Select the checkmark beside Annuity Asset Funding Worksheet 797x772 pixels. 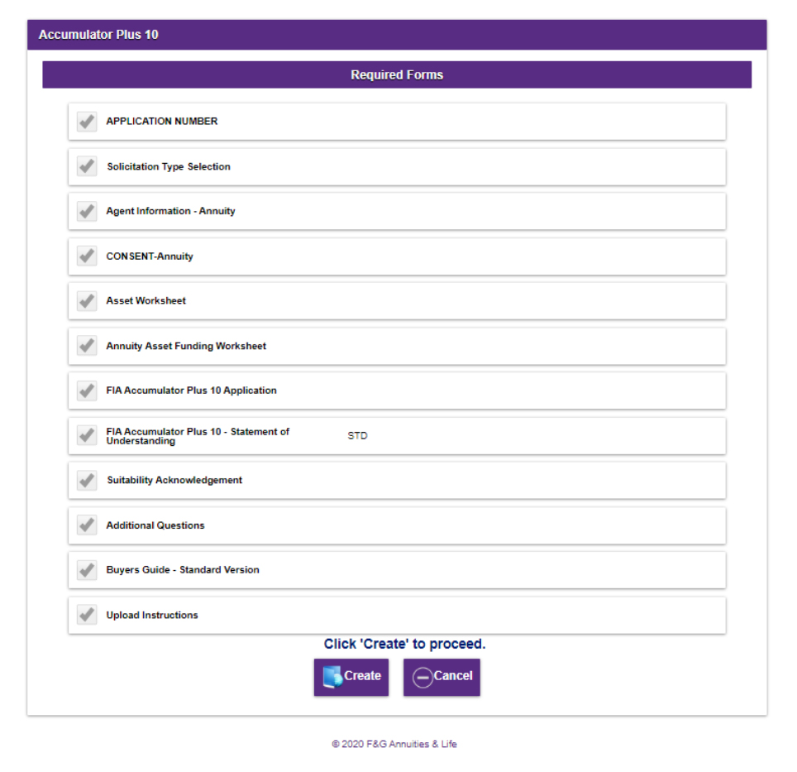pos(87,345)
